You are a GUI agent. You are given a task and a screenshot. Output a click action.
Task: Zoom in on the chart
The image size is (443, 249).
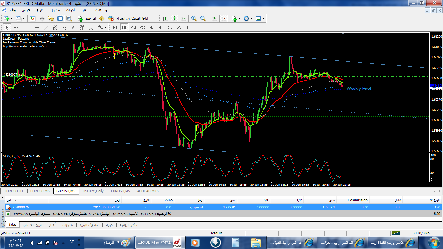(194, 18)
